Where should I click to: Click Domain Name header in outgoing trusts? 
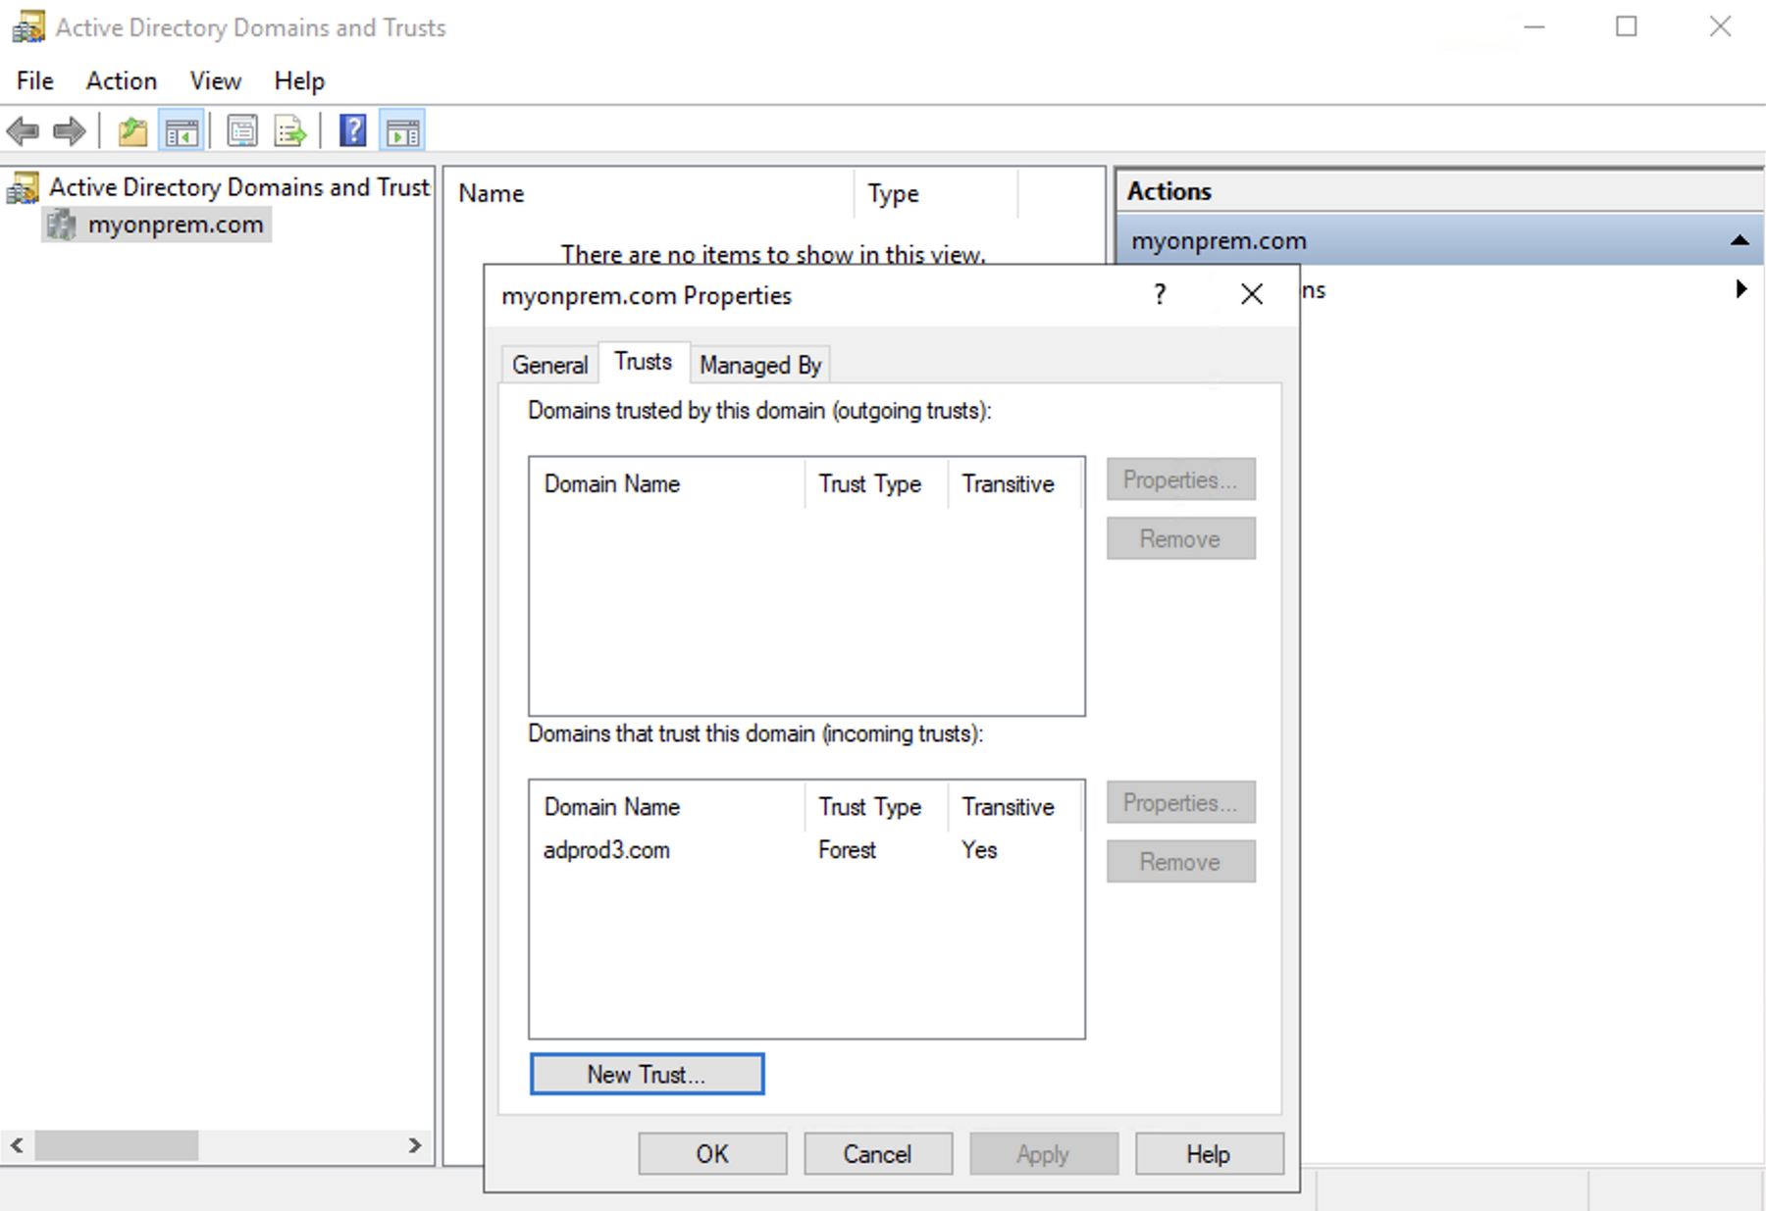click(x=667, y=483)
